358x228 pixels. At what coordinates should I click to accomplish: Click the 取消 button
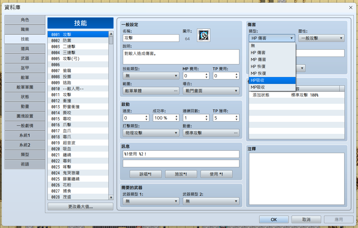click(x=306, y=220)
